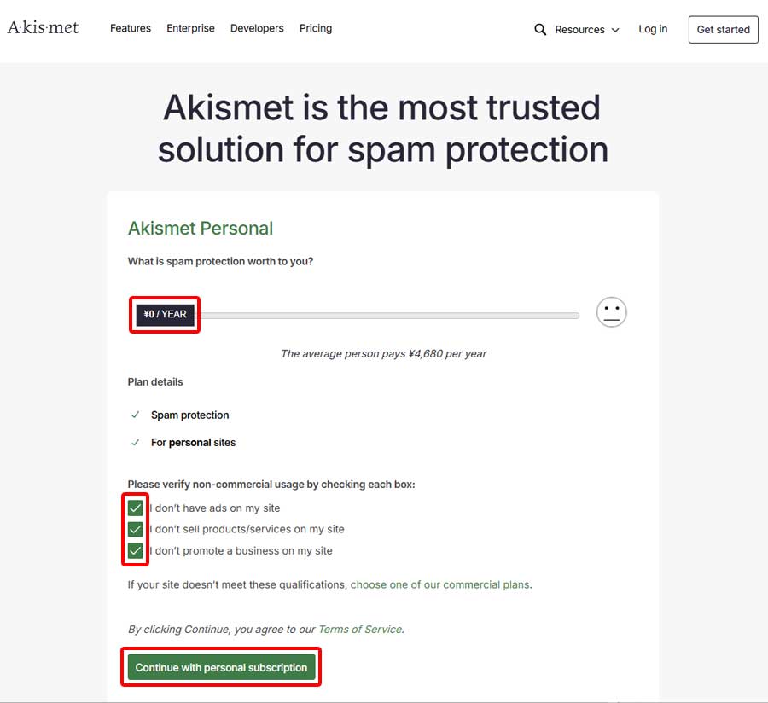768x703 pixels.
Task: Click the ¥0 / YEAR slider handle
Action: click(165, 315)
